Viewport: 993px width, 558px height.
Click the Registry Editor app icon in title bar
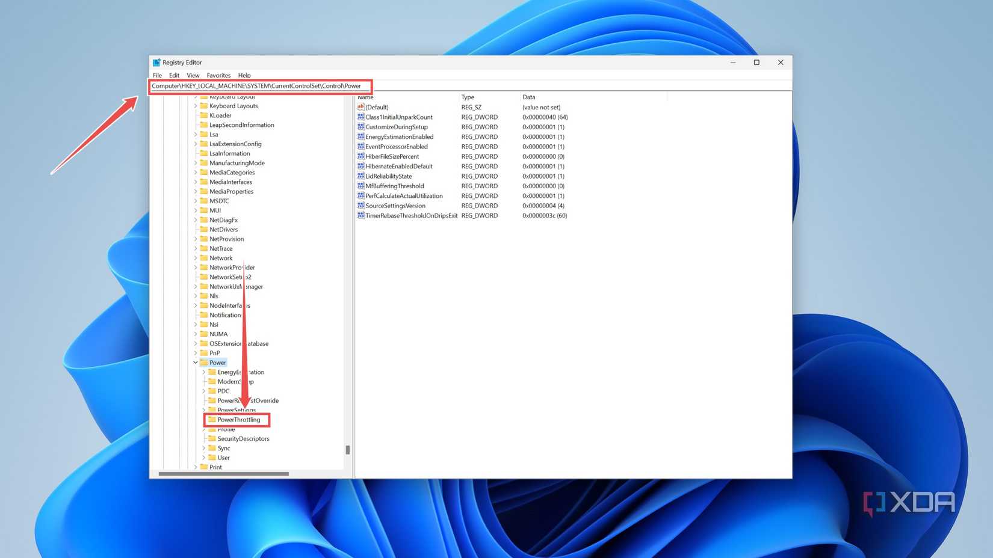tap(156, 63)
